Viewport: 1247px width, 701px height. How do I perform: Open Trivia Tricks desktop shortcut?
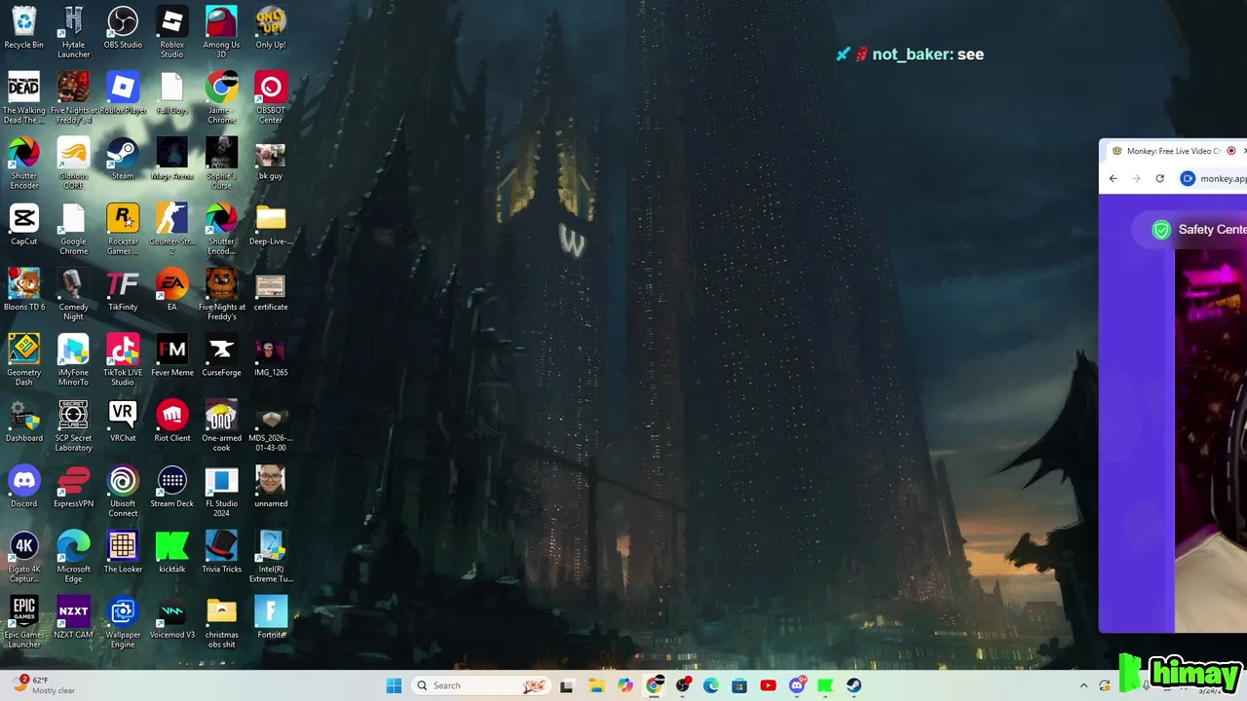pyautogui.click(x=221, y=551)
